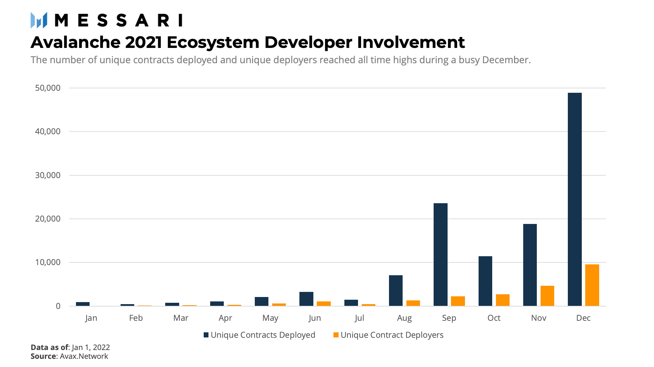Select the April navy contracts bar
This screenshot has width=654, height=367.
pos(217,304)
